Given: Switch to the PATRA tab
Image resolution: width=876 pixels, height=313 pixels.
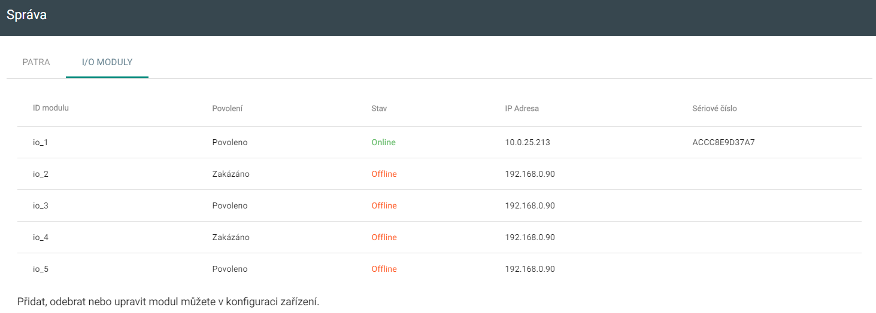Looking at the screenshot, I should click(x=36, y=62).
